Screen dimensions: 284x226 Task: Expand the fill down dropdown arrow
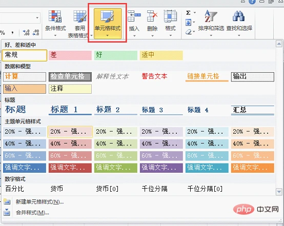point(194,22)
